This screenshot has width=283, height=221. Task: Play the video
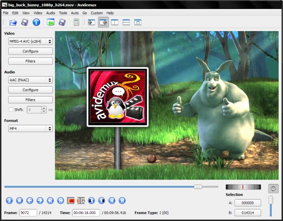pyautogui.click(x=9, y=200)
